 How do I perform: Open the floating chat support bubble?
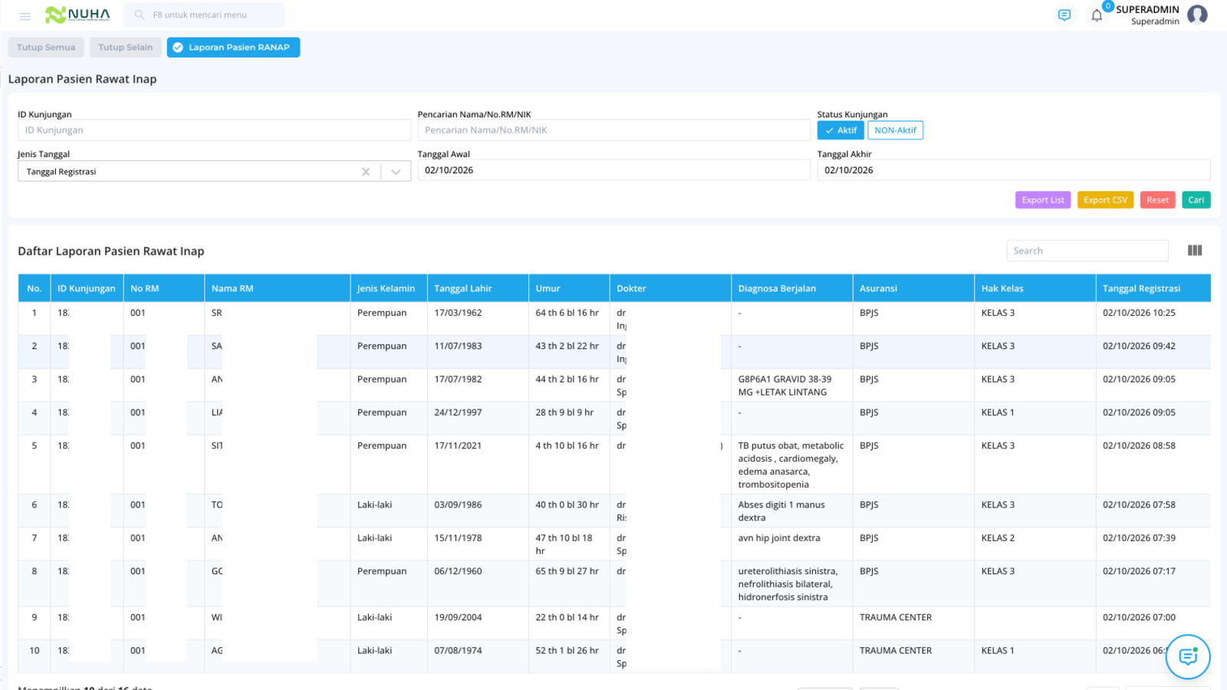click(x=1188, y=656)
